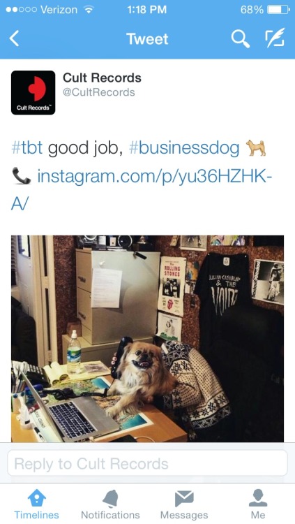The image size is (295, 524).
Task: Open the dog photo attached to tweet
Action: coord(148,339)
